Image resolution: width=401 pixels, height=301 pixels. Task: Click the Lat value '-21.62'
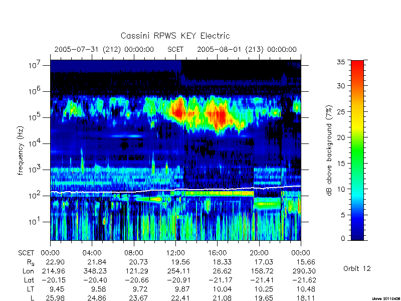click(x=304, y=280)
